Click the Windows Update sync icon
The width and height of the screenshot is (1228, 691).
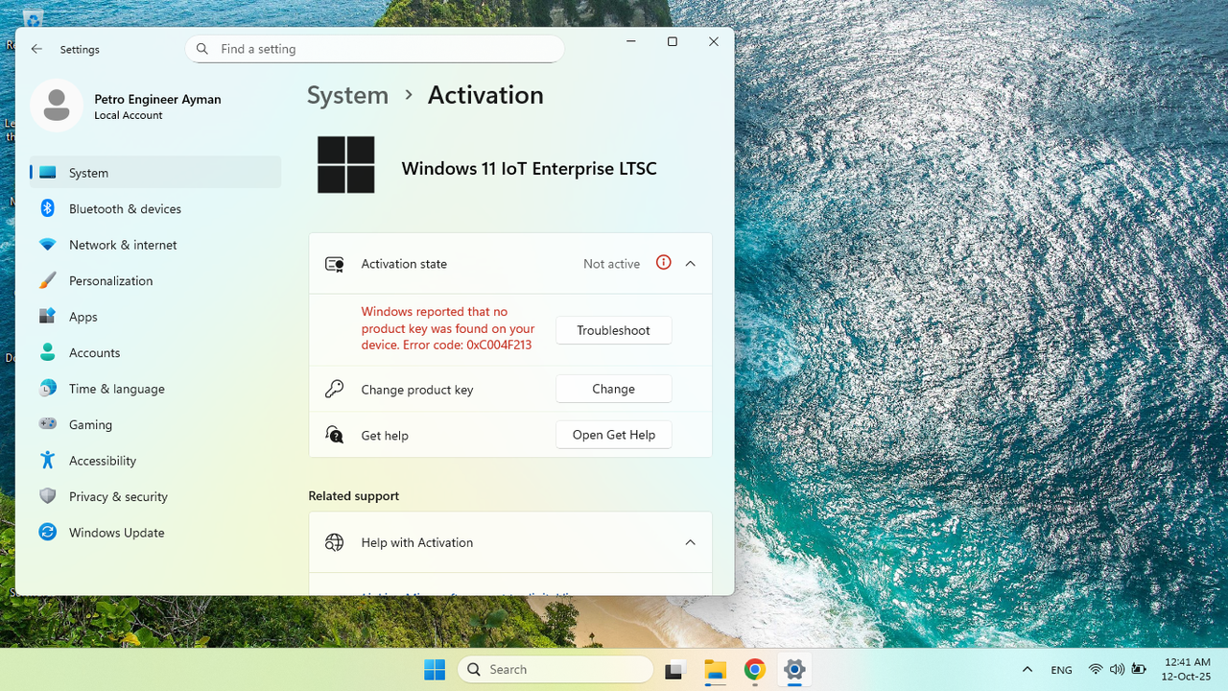(47, 533)
